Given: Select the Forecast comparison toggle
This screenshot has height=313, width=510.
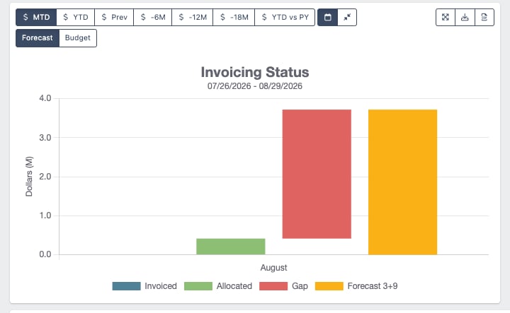Looking at the screenshot, I should (x=38, y=38).
